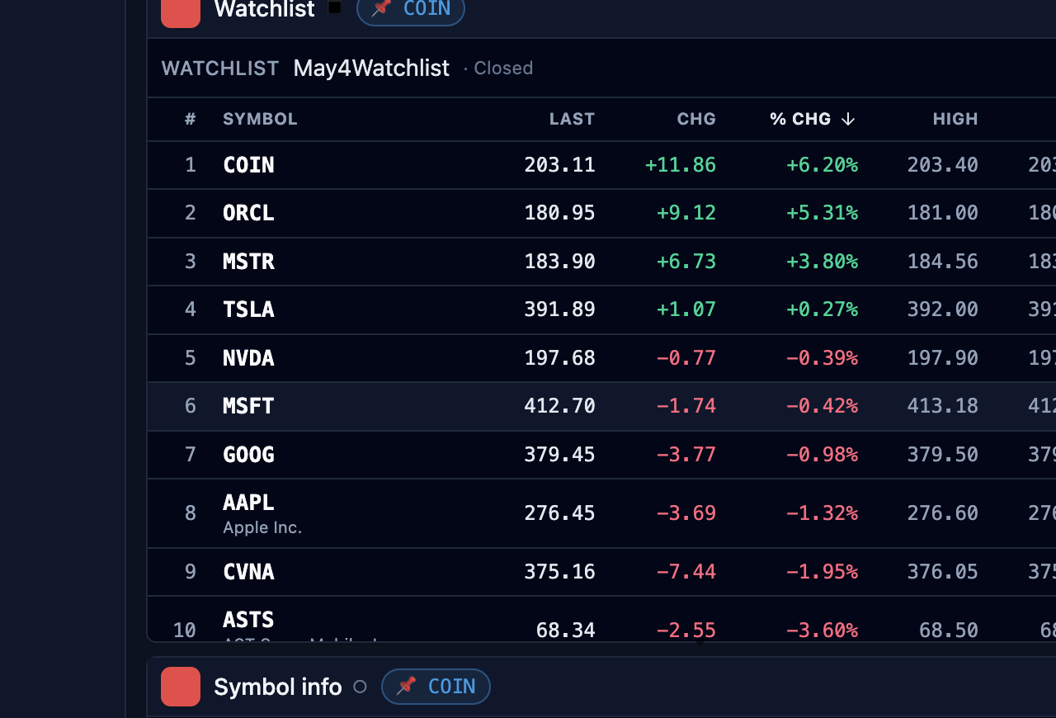Click ASTS percent change −3.60%
1056x718 pixels.
[822, 631]
